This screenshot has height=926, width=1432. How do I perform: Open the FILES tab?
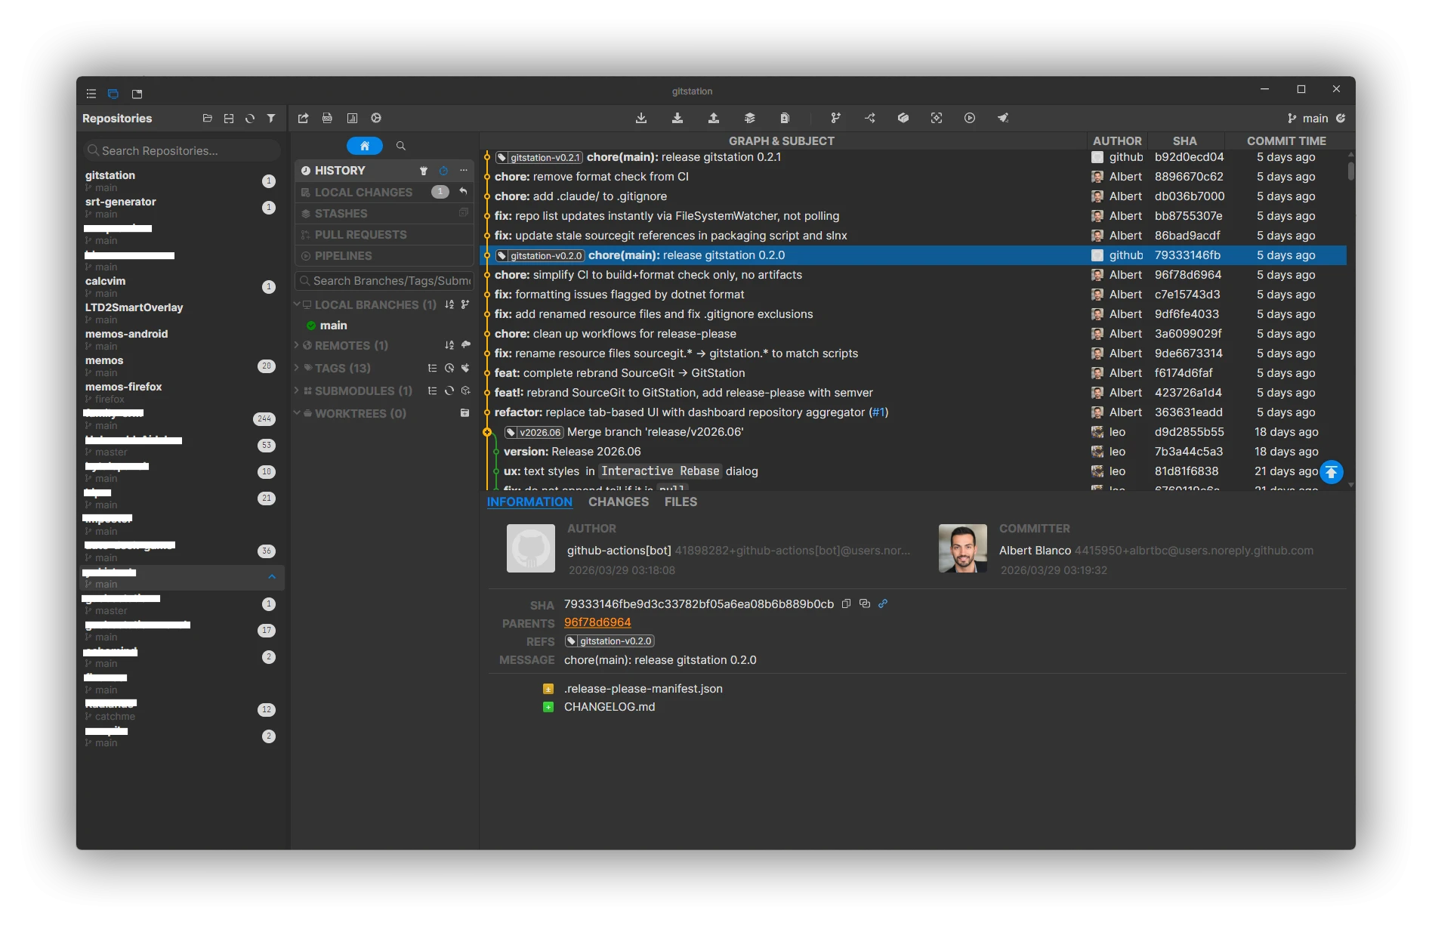click(681, 502)
